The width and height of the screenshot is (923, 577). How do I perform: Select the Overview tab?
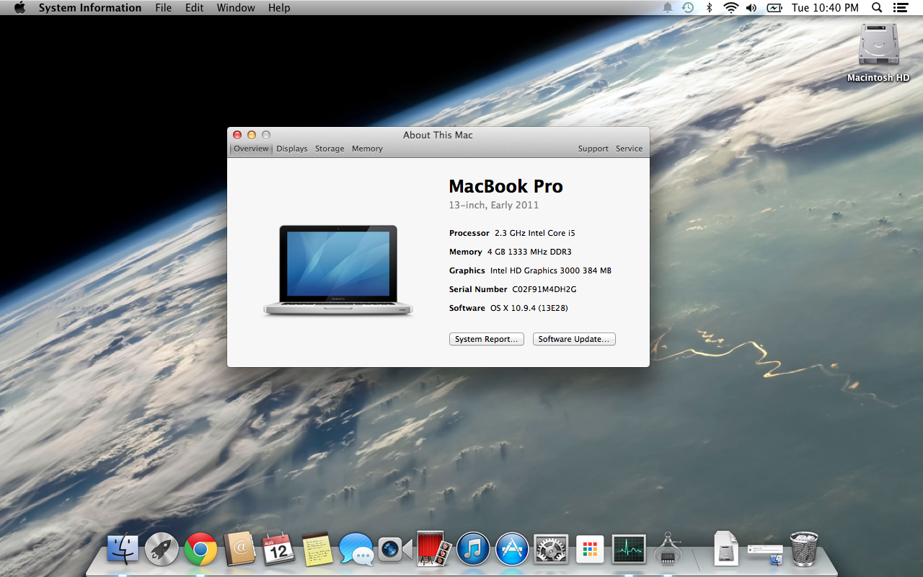(x=251, y=149)
